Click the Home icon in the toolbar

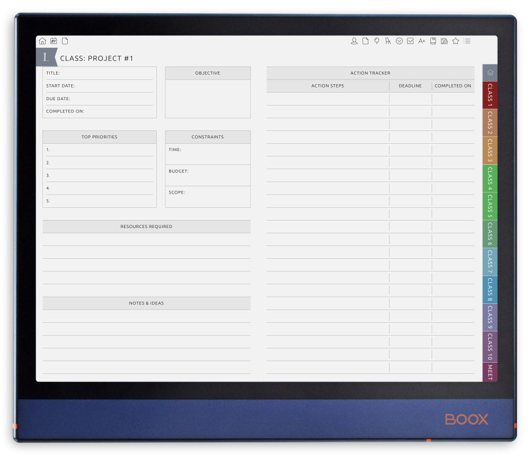pyautogui.click(x=42, y=41)
